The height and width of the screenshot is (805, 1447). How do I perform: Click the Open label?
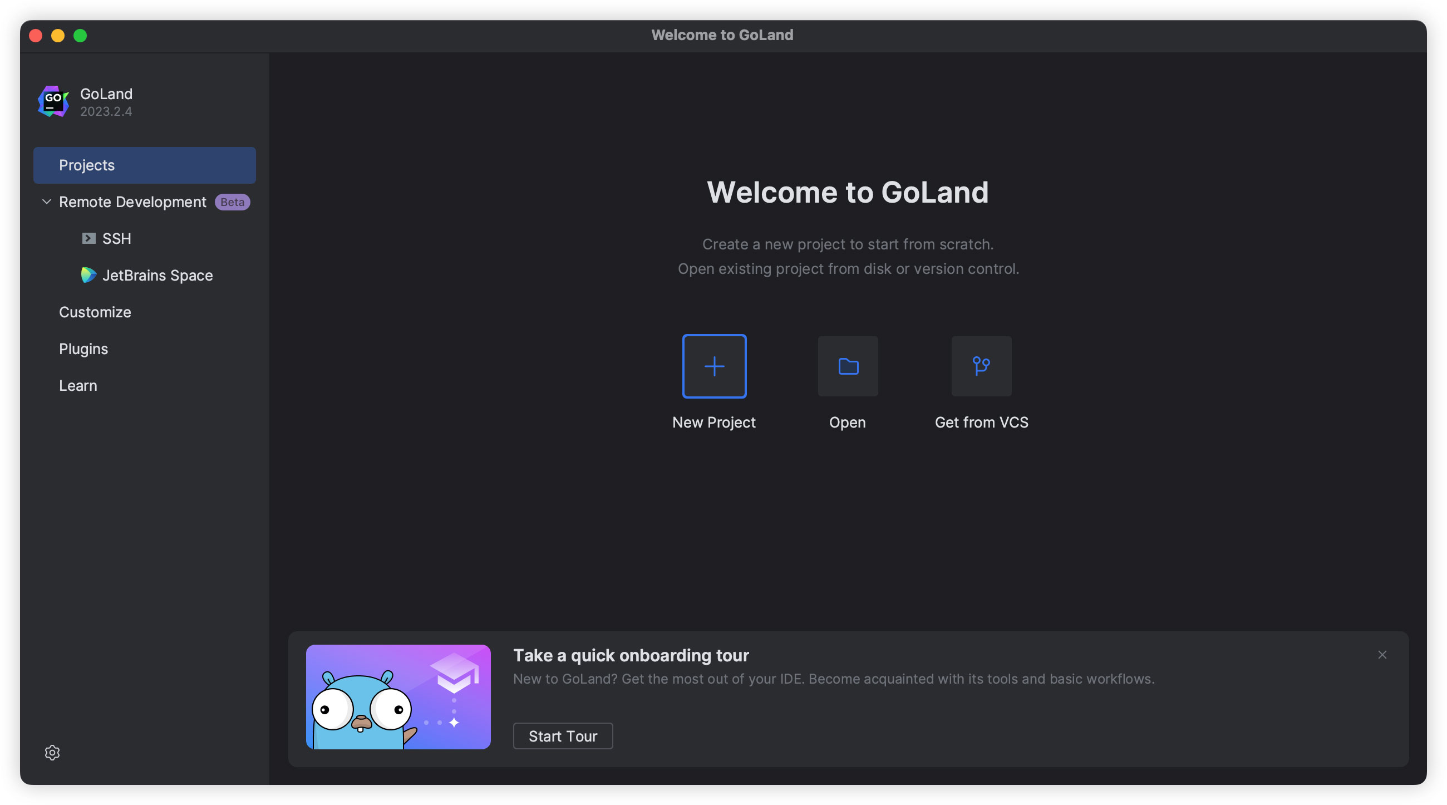click(848, 423)
